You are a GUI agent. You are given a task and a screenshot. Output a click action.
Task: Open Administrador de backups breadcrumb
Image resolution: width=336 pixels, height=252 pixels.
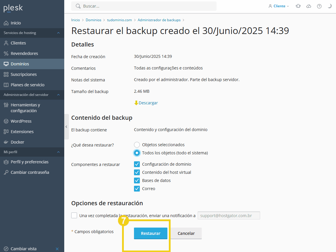click(x=159, y=20)
